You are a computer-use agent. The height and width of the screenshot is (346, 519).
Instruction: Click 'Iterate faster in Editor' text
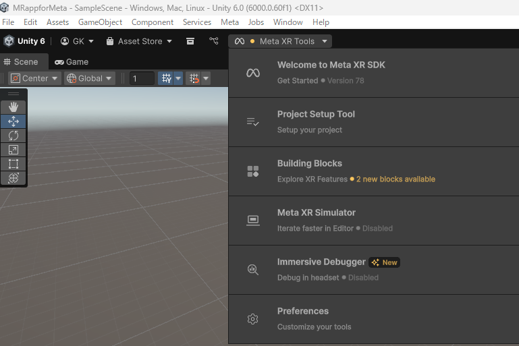pyautogui.click(x=315, y=228)
